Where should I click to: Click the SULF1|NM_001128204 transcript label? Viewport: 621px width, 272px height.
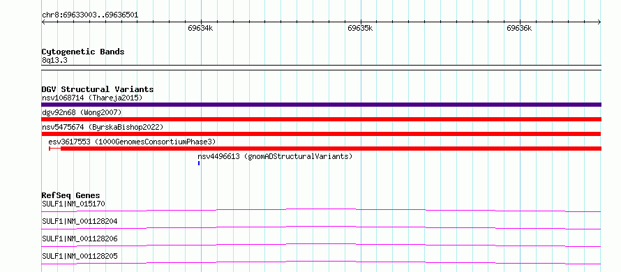80,221
